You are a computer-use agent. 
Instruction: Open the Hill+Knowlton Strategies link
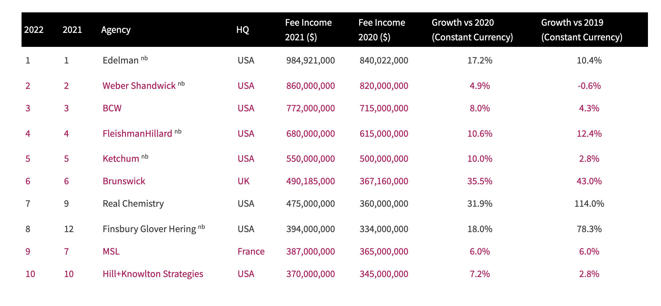pyautogui.click(x=153, y=274)
